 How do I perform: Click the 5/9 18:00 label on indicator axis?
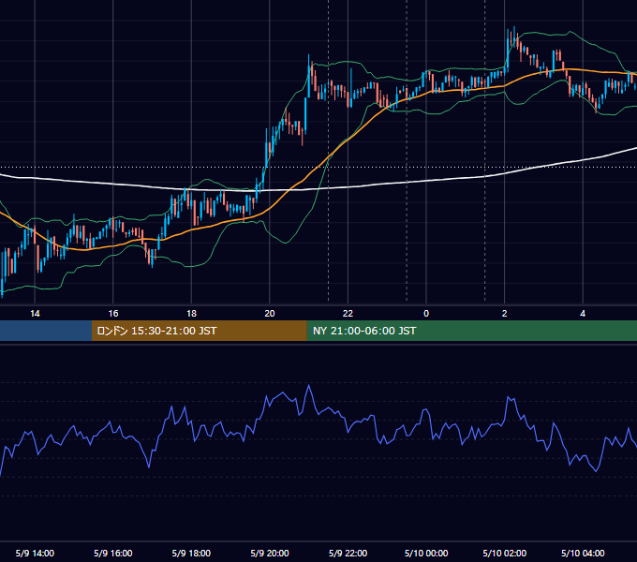[x=191, y=553]
